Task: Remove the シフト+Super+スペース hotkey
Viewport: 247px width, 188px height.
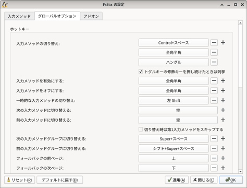Action: 214,148
